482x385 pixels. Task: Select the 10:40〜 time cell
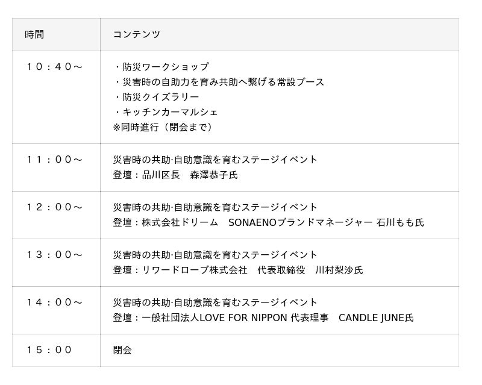click(x=54, y=67)
